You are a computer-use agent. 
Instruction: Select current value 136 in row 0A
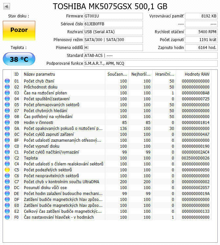point(123,129)
